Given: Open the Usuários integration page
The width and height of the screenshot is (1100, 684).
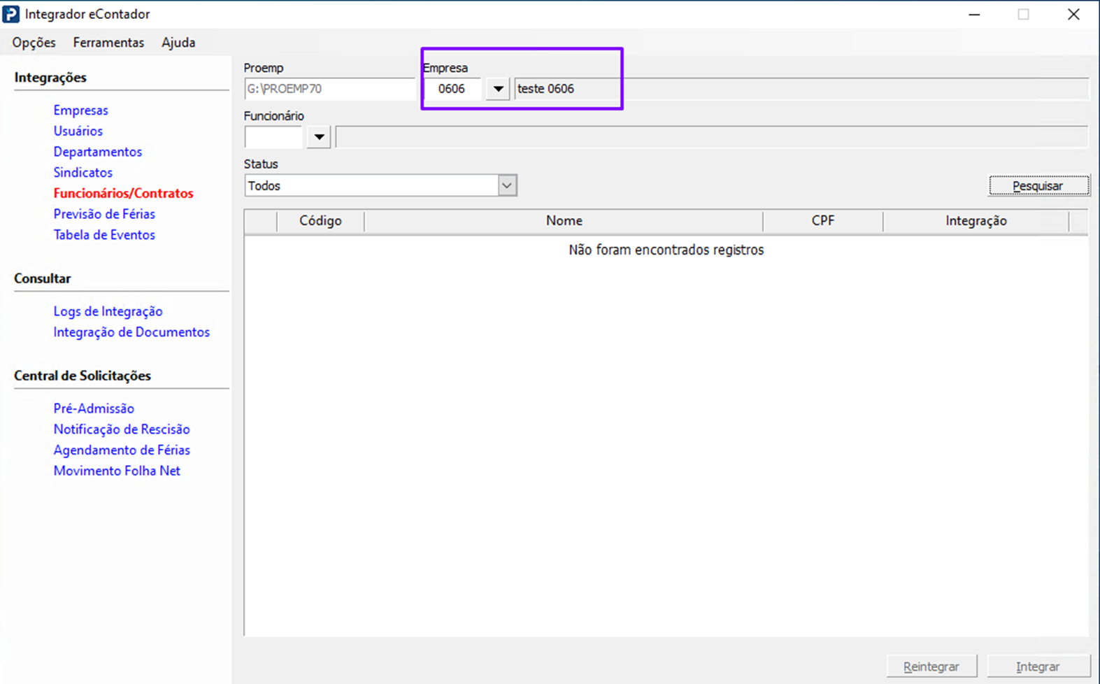Looking at the screenshot, I should (78, 131).
